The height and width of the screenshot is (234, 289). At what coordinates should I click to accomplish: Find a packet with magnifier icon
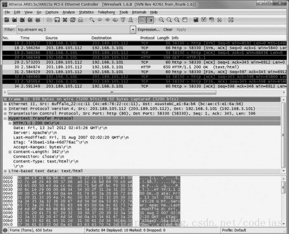pos(92,20)
